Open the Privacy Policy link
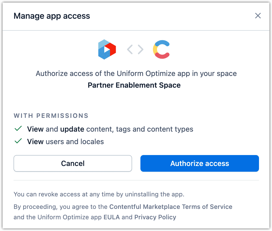Image resolution: width=272 pixels, height=231 pixels. (x=155, y=217)
